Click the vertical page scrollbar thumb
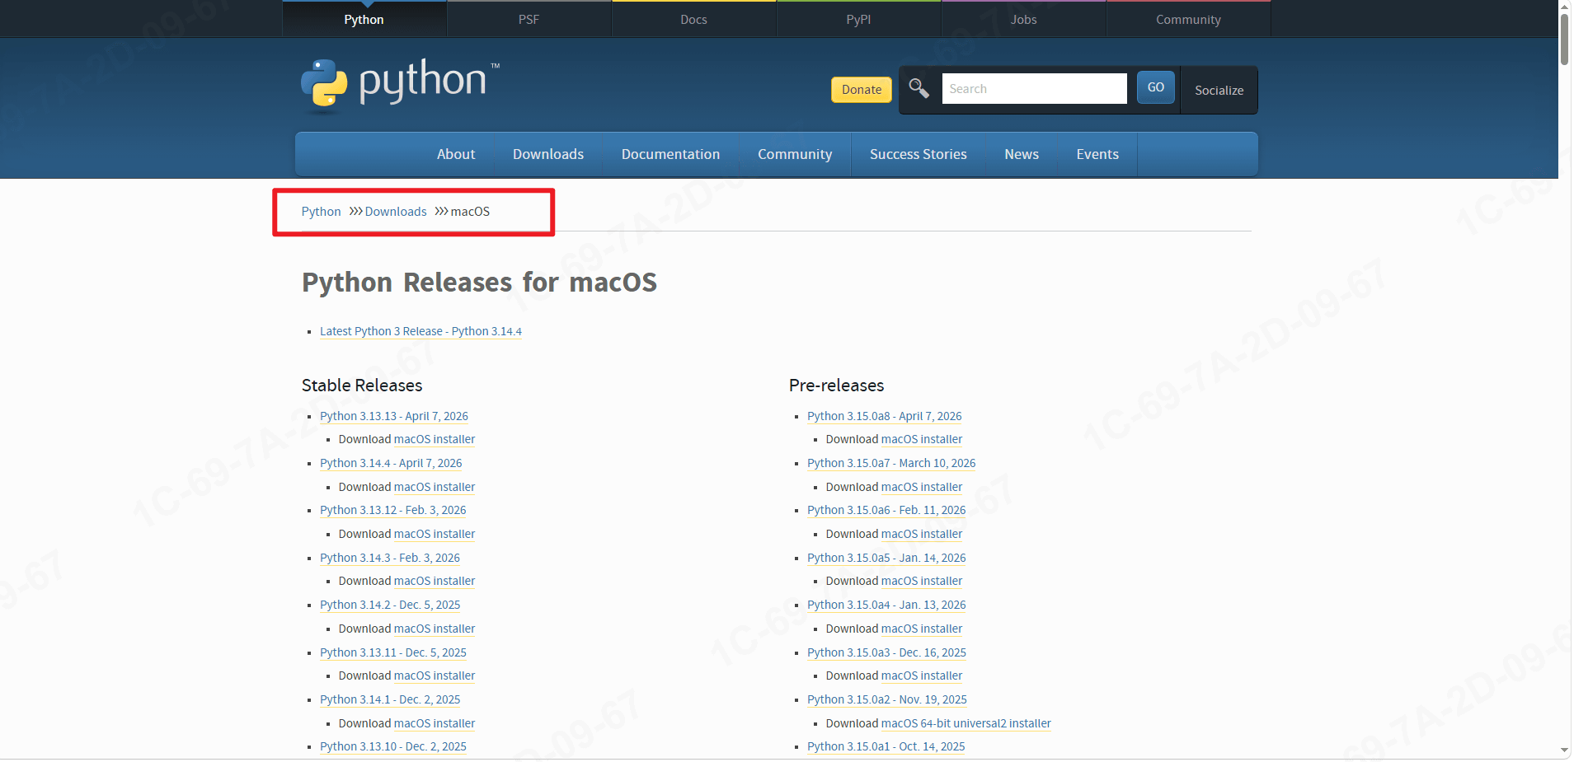This screenshot has height=762, width=1574. tap(1564, 39)
